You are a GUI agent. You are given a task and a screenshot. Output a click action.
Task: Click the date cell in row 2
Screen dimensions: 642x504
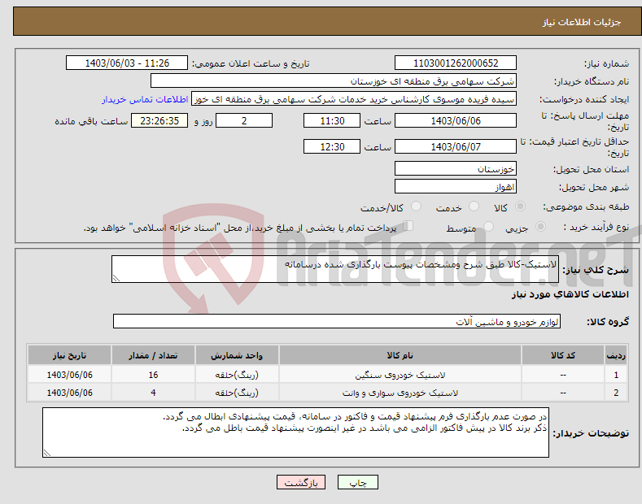click(70, 393)
